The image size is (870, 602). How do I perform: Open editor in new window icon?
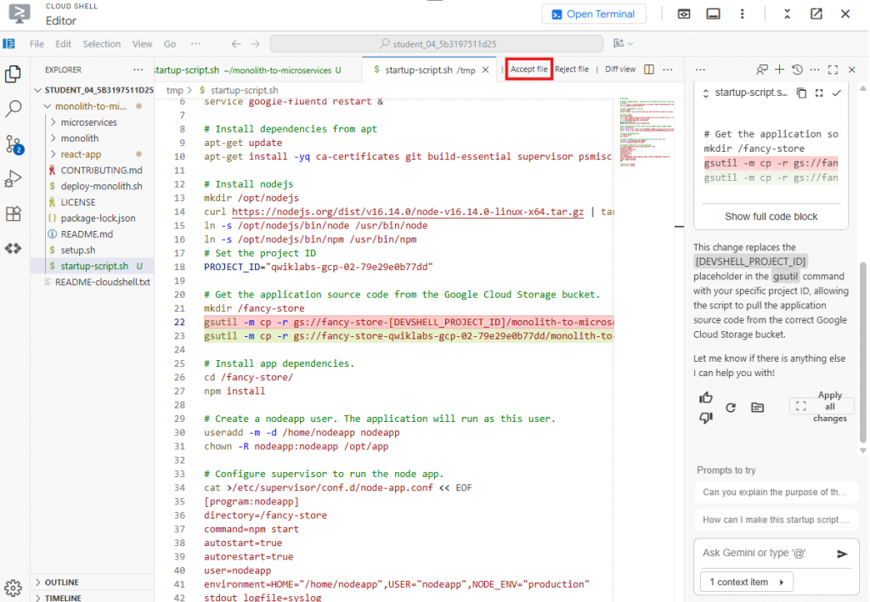point(816,14)
